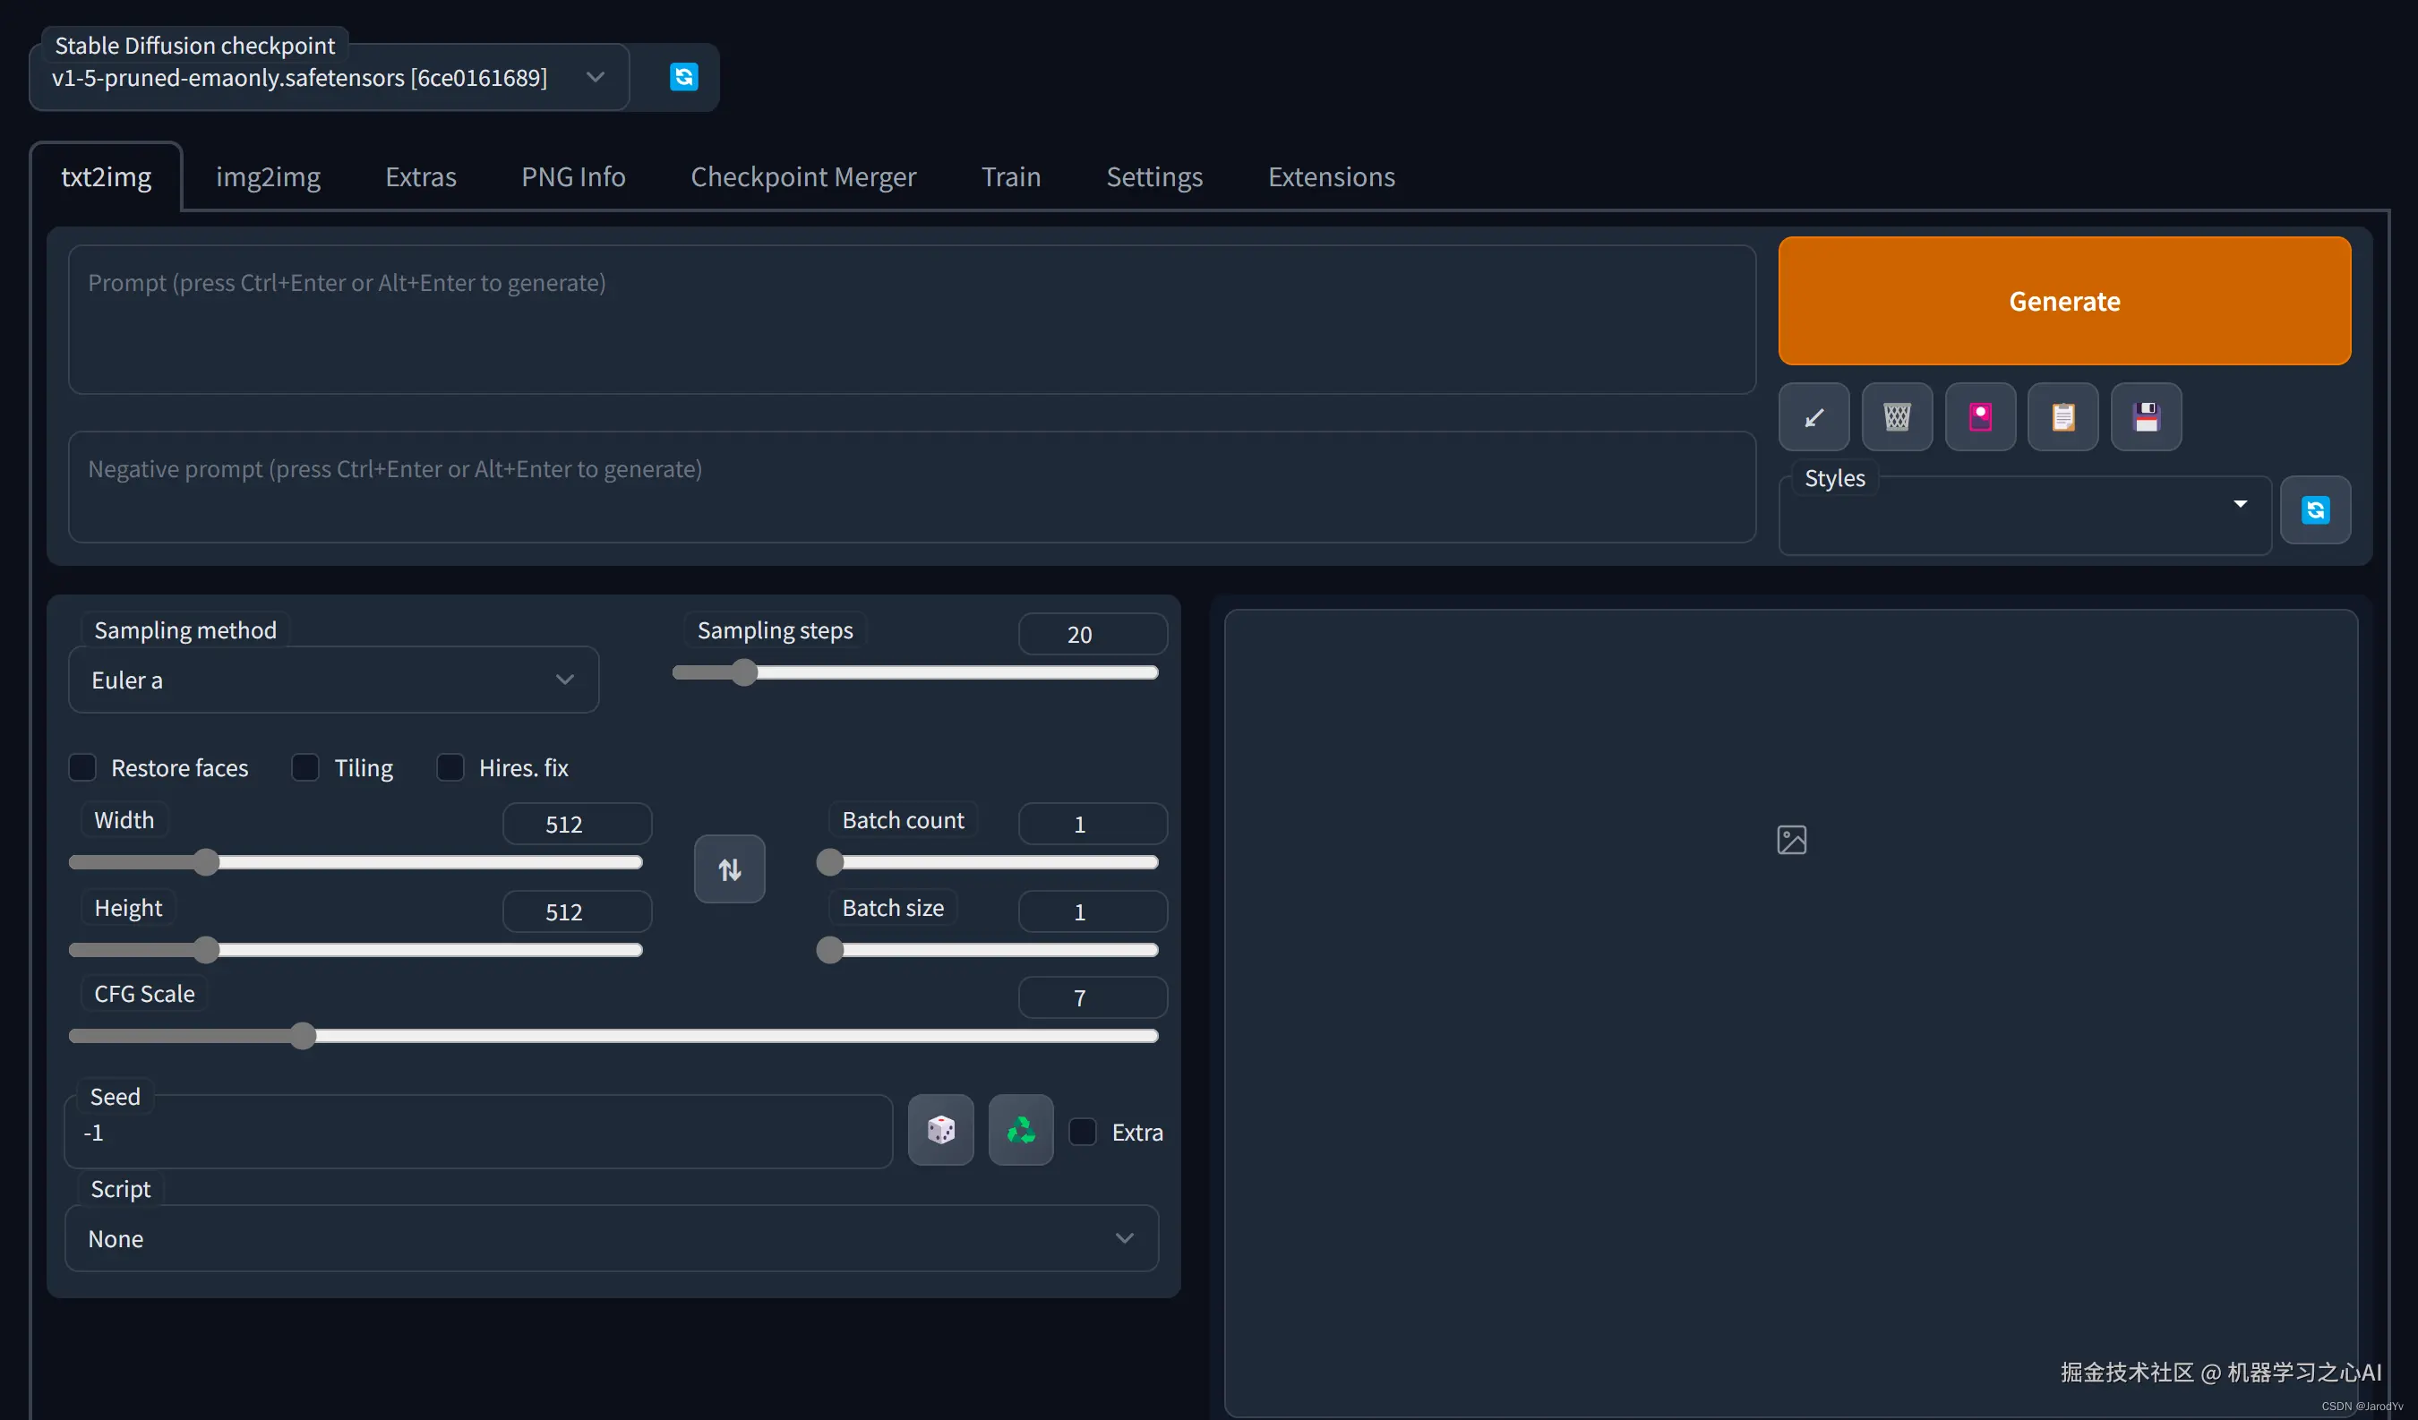The height and width of the screenshot is (1420, 2418).
Task: Enable the Restore faces checkbox
Action: tap(82, 767)
